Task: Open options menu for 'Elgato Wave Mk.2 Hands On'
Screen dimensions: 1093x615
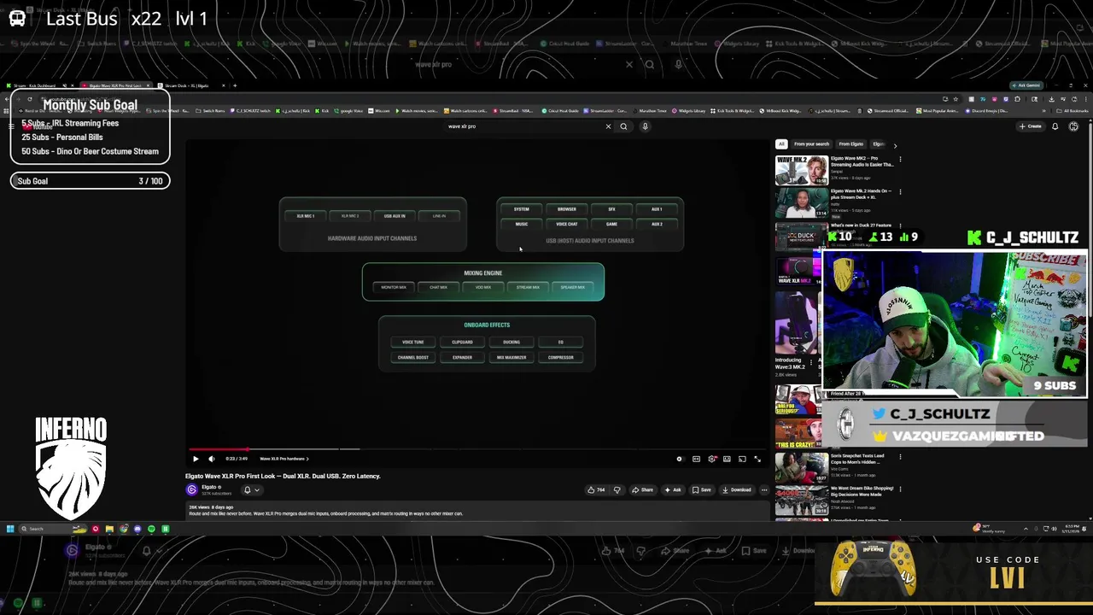Action: tap(899, 191)
